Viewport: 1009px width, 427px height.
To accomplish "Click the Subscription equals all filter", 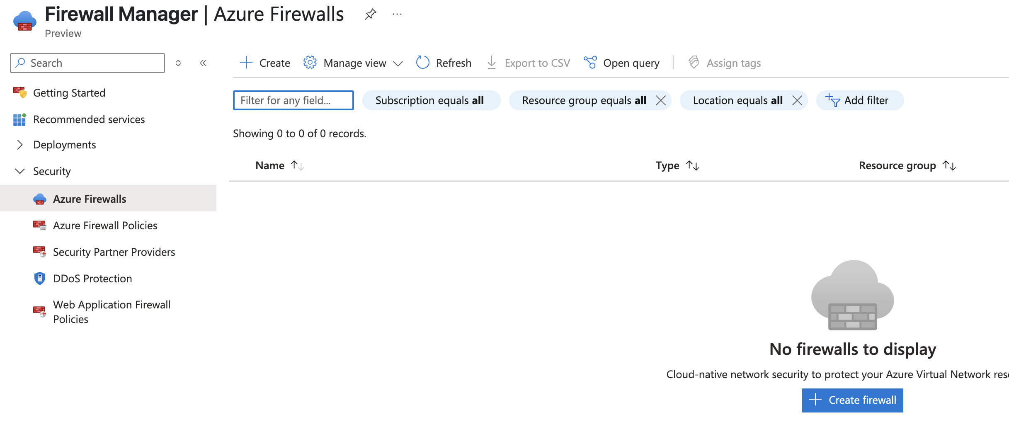I will pyautogui.click(x=431, y=100).
